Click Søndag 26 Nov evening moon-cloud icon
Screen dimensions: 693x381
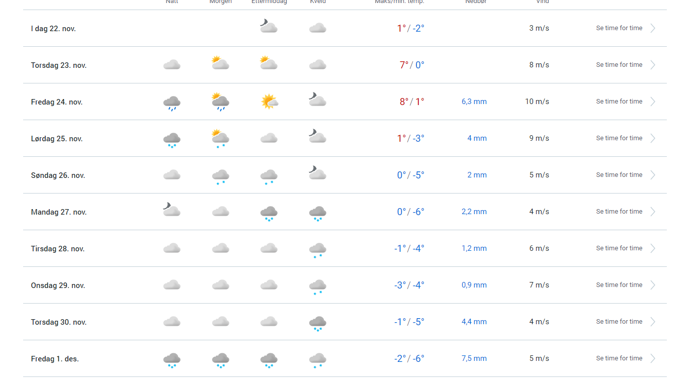[x=318, y=173]
